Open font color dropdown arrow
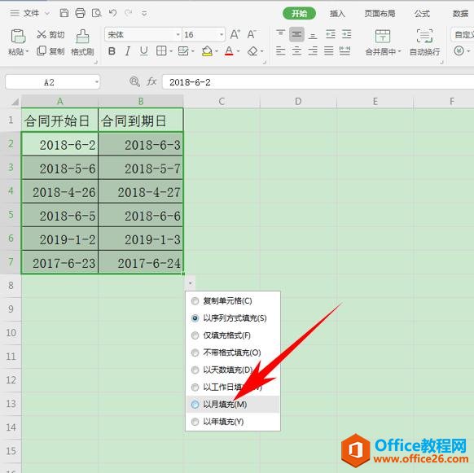The width and height of the screenshot is (474, 473). tap(238, 51)
